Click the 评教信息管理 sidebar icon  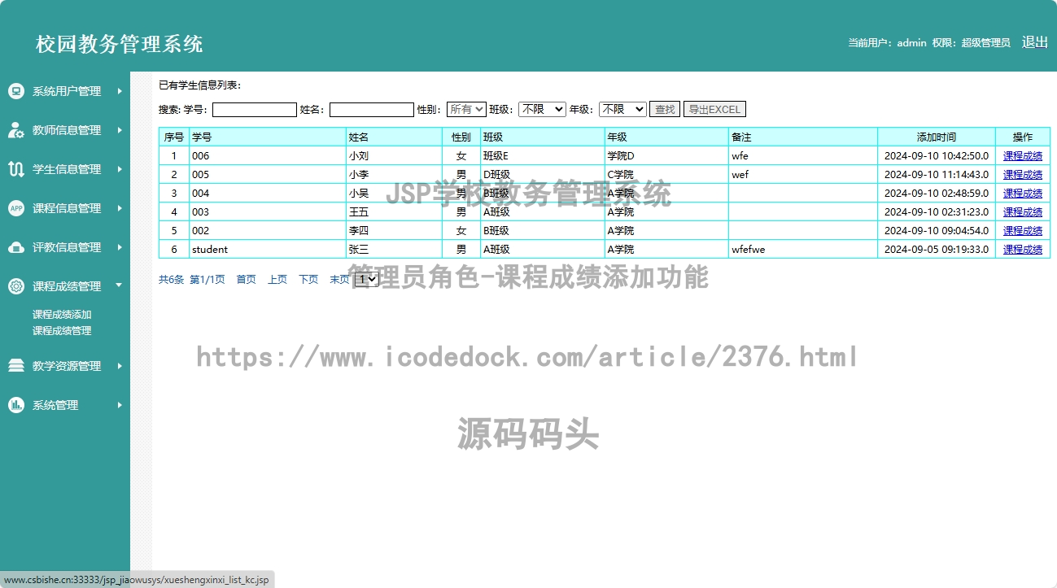pyautogui.click(x=16, y=247)
